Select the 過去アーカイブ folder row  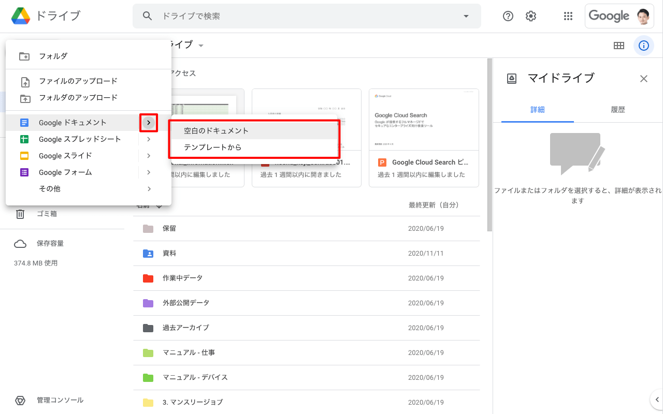(307, 328)
